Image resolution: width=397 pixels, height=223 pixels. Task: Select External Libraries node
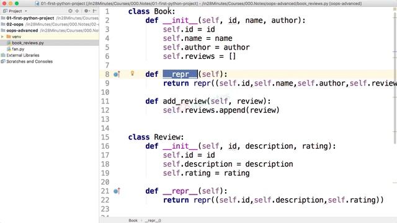pos(23,55)
